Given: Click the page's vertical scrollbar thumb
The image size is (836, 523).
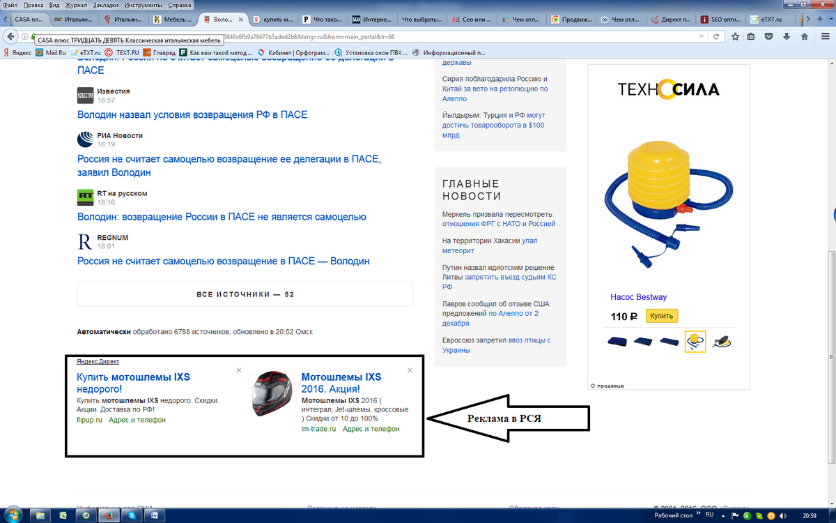Looking at the screenshot, I should coord(832,356).
